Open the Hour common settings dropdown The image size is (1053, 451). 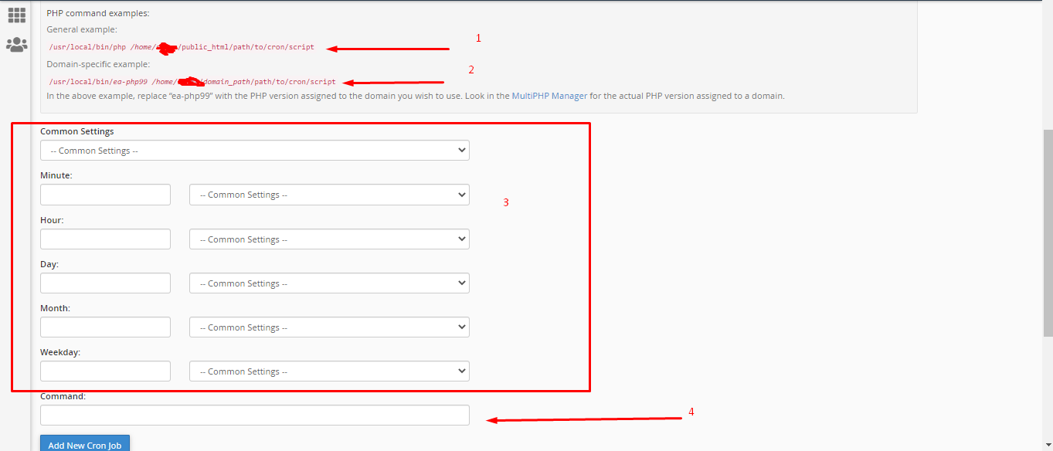pyautogui.click(x=329, y=239)
